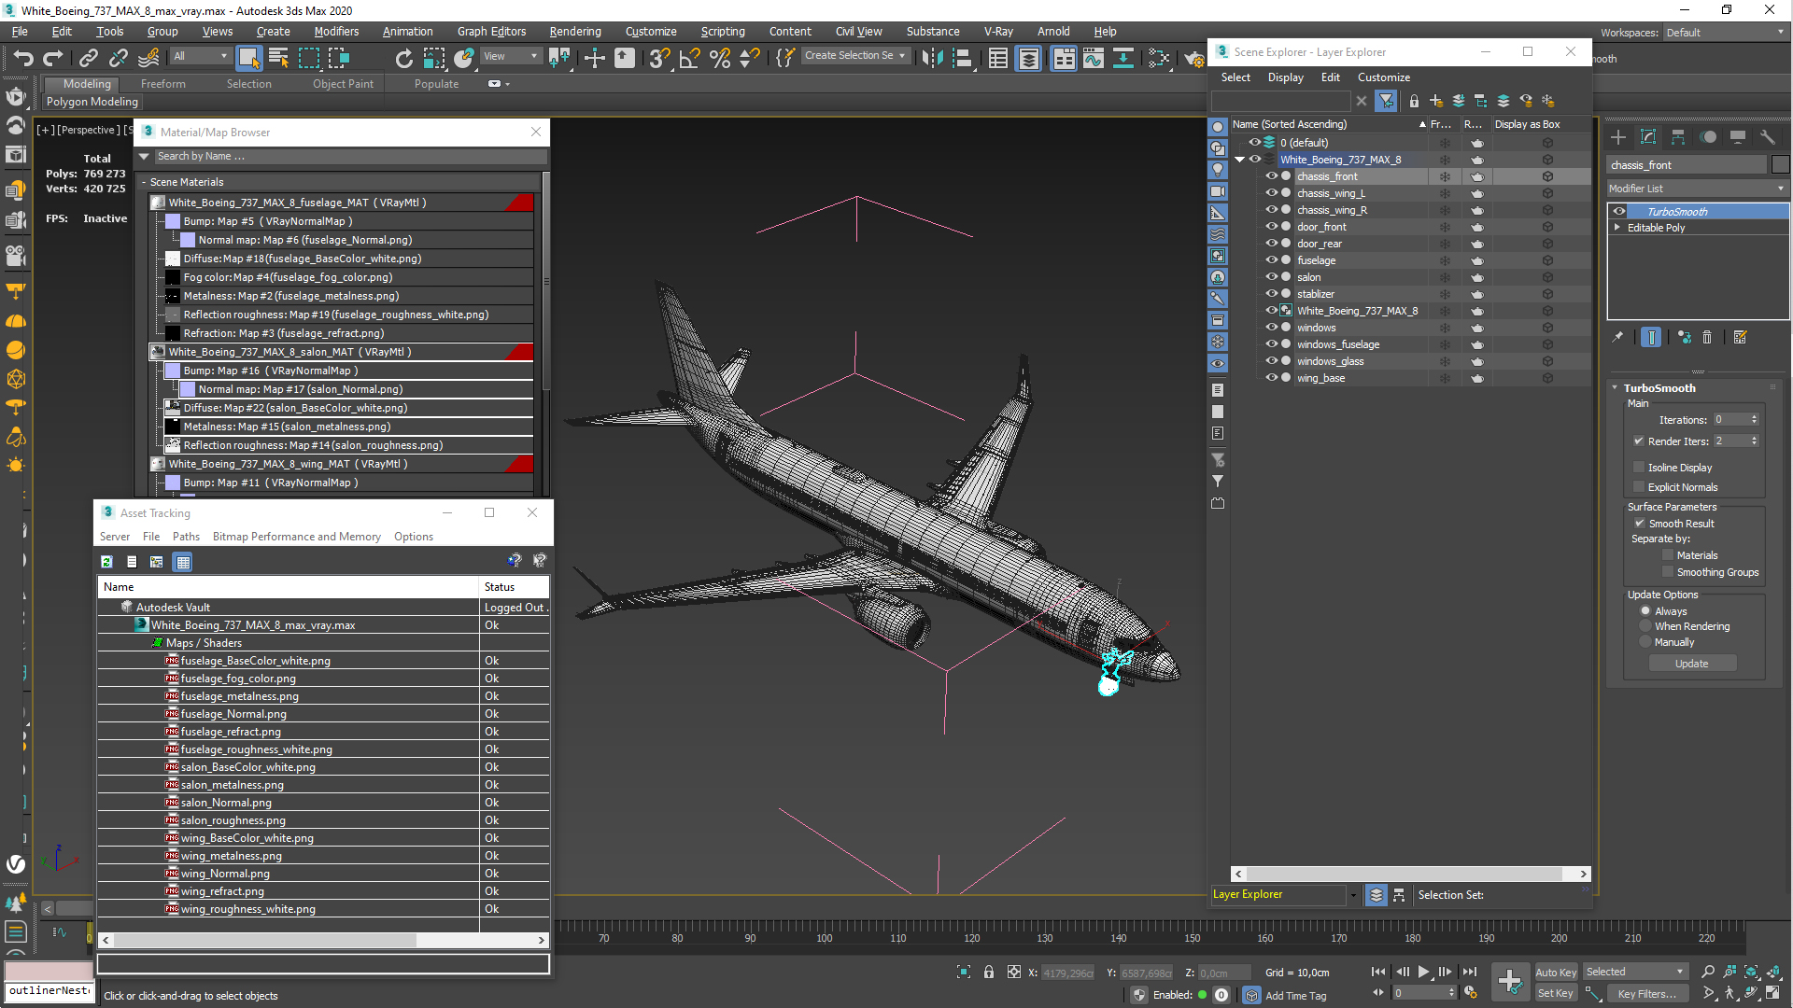This screenshot has height=1008, width=1793.
Task: Open the Key Filters dialog
Action: tap(1646, 994)
